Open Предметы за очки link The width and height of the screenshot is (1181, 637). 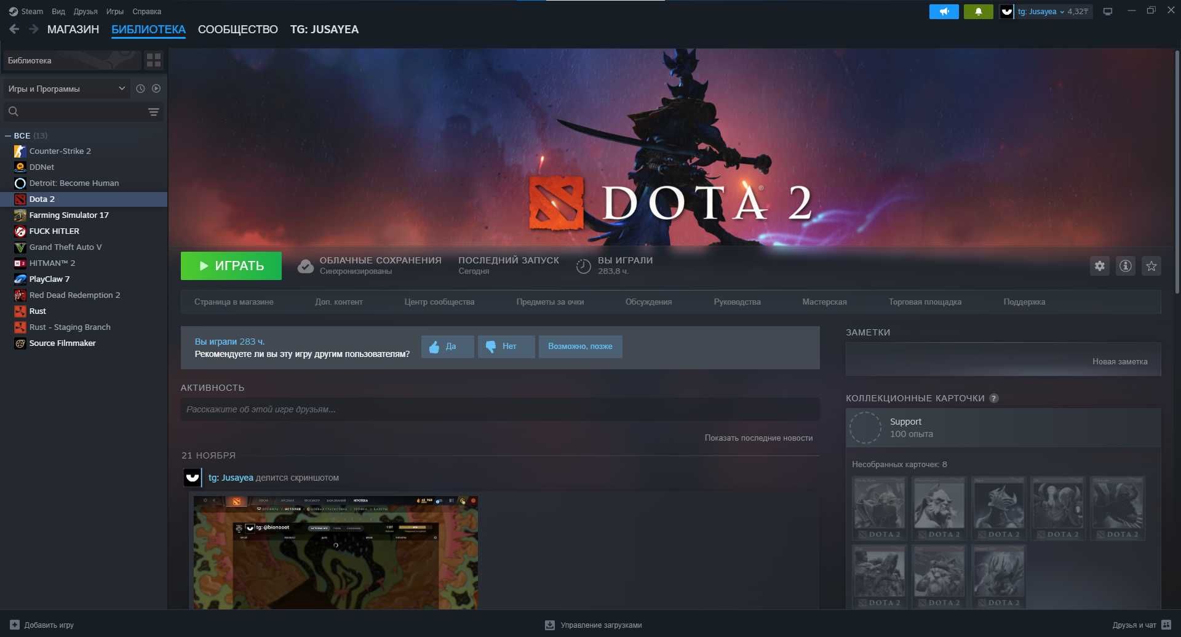550,302
